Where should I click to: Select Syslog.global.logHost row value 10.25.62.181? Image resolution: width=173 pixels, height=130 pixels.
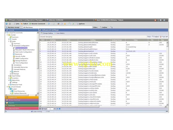(130, 51)
